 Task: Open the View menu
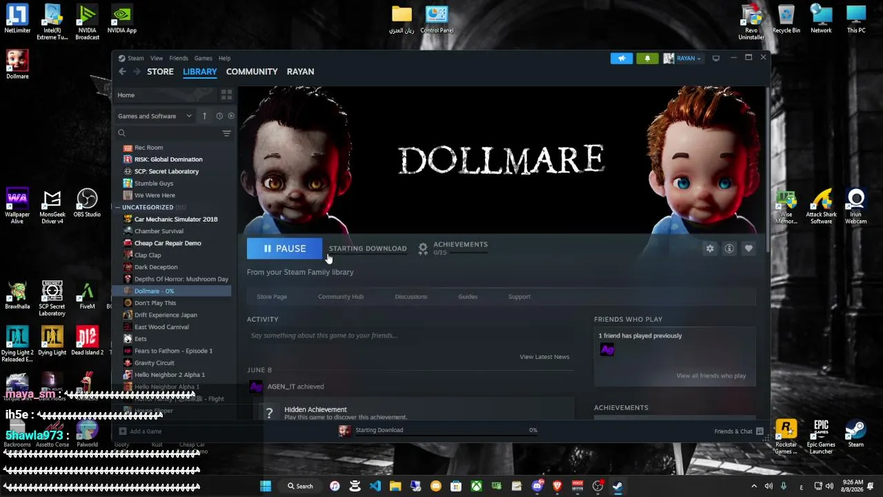coord(157,59)
